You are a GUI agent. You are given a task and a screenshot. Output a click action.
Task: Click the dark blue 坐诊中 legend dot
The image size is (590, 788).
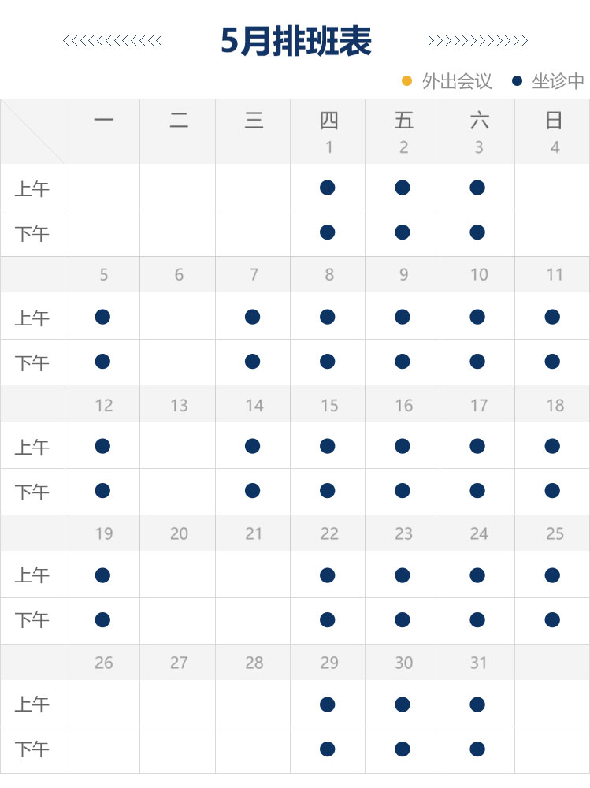point(517,80)
